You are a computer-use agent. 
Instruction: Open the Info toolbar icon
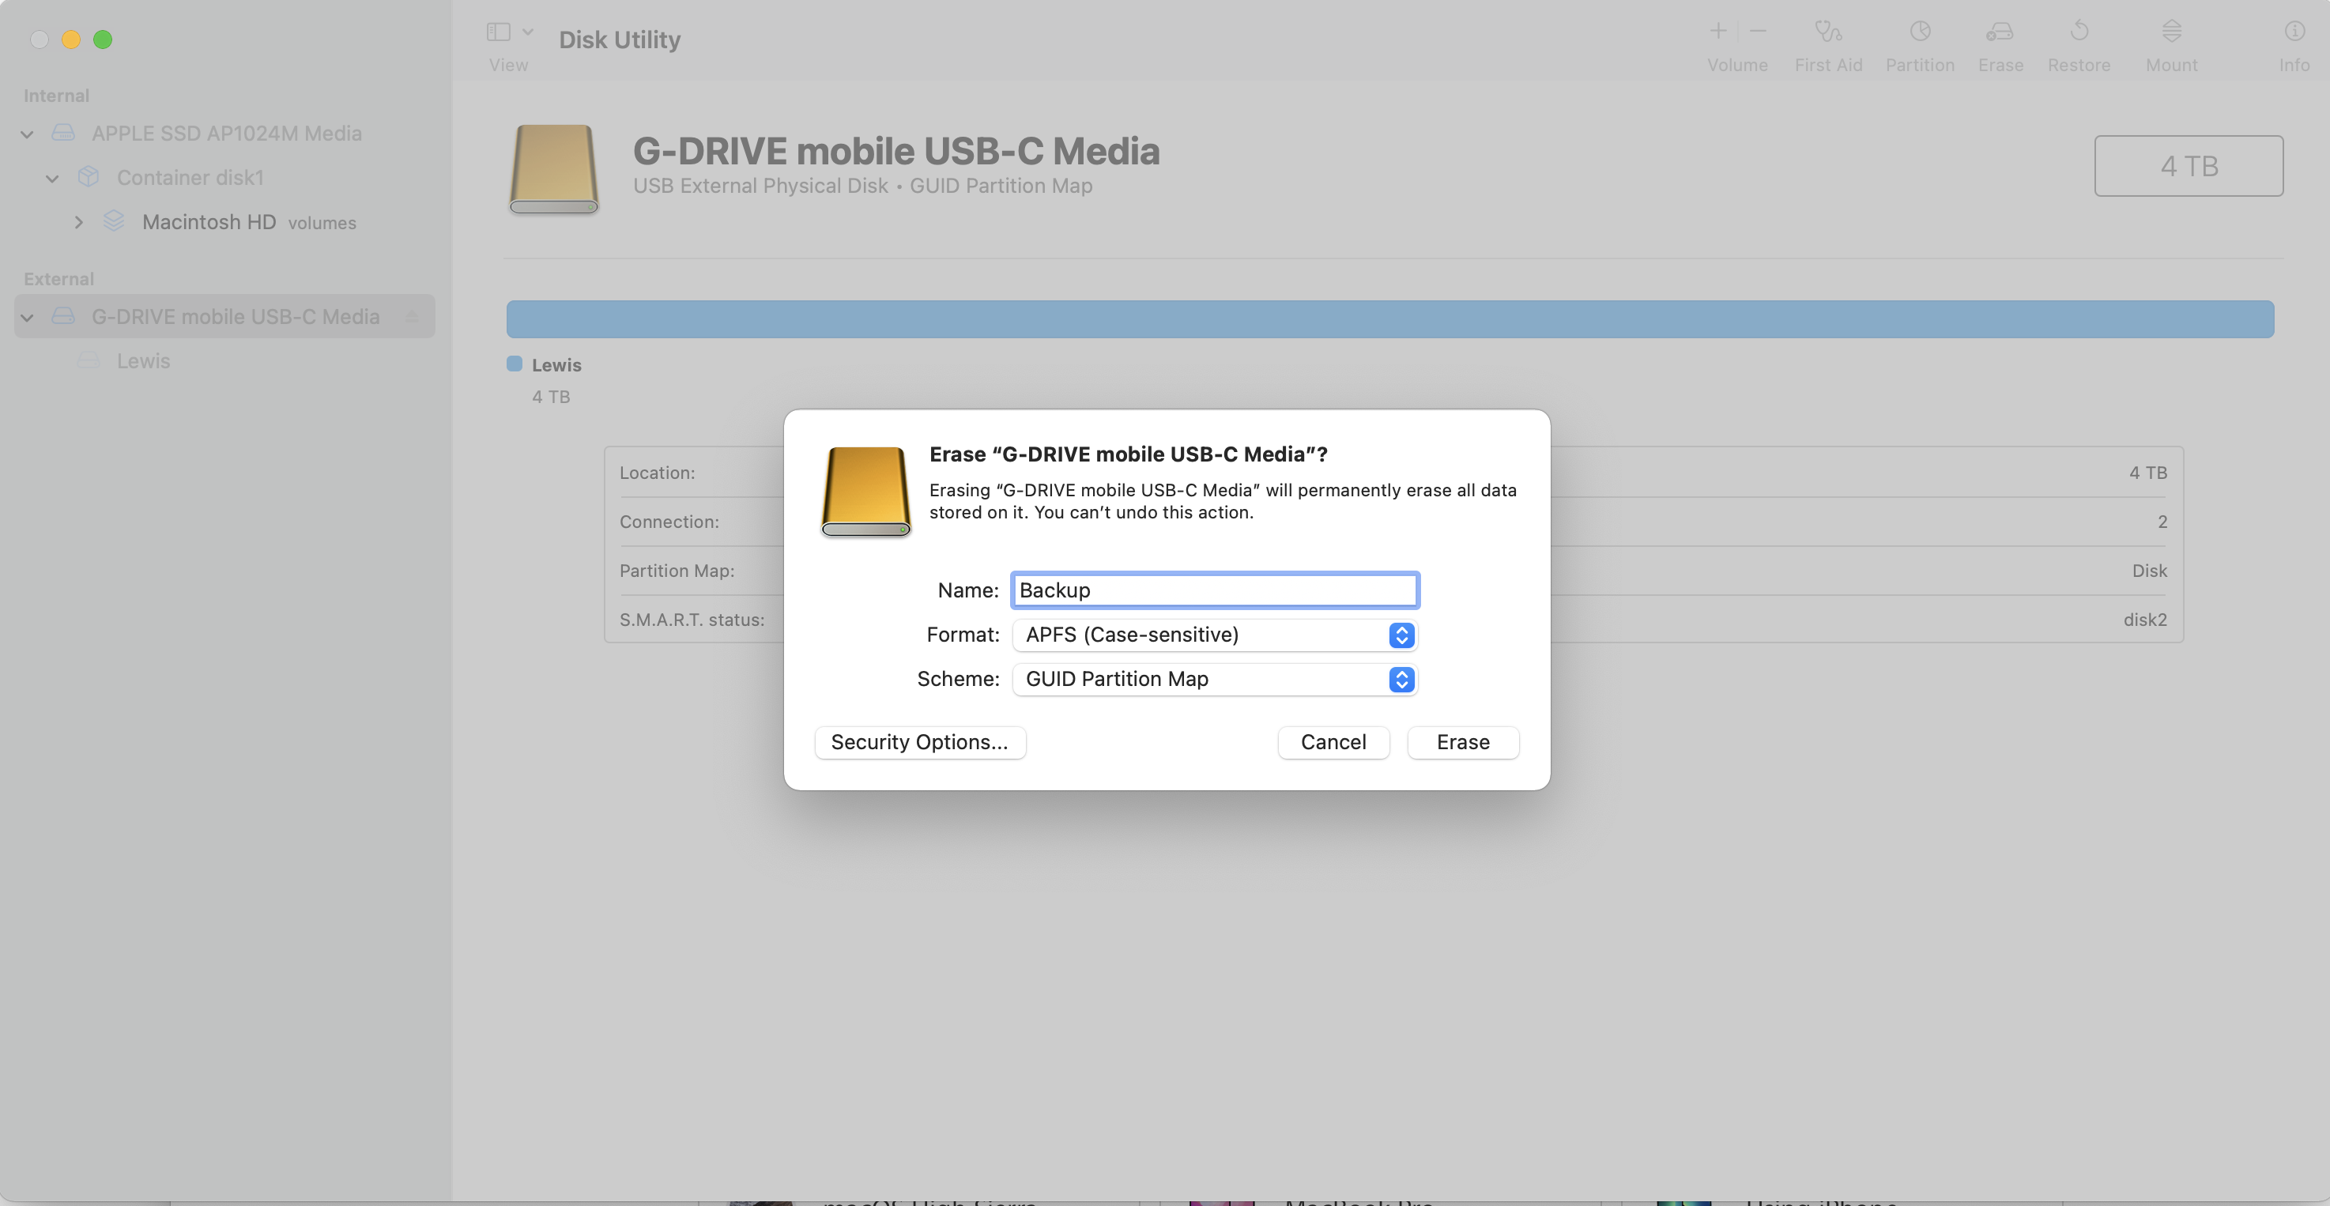click(2294, 32)
